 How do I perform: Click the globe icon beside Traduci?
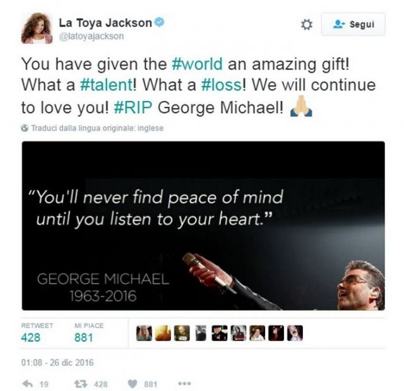[25, 128]
